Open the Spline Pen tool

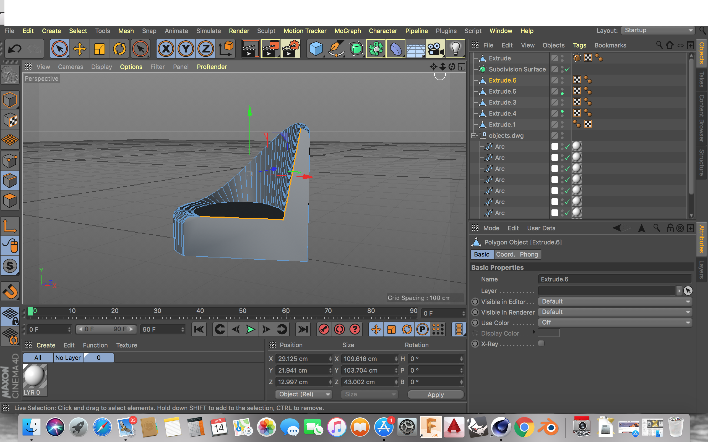tap(336, 49)
